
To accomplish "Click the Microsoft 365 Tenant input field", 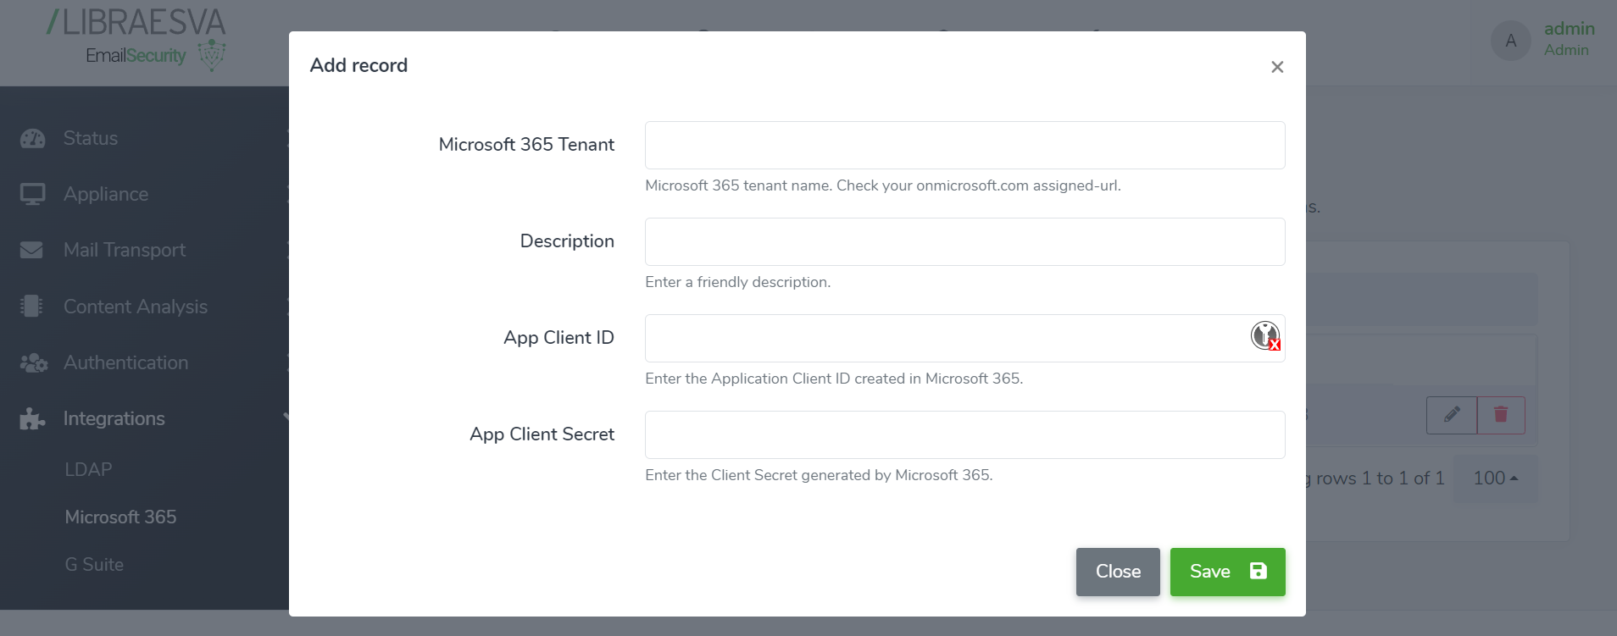I will pos(964,145).
